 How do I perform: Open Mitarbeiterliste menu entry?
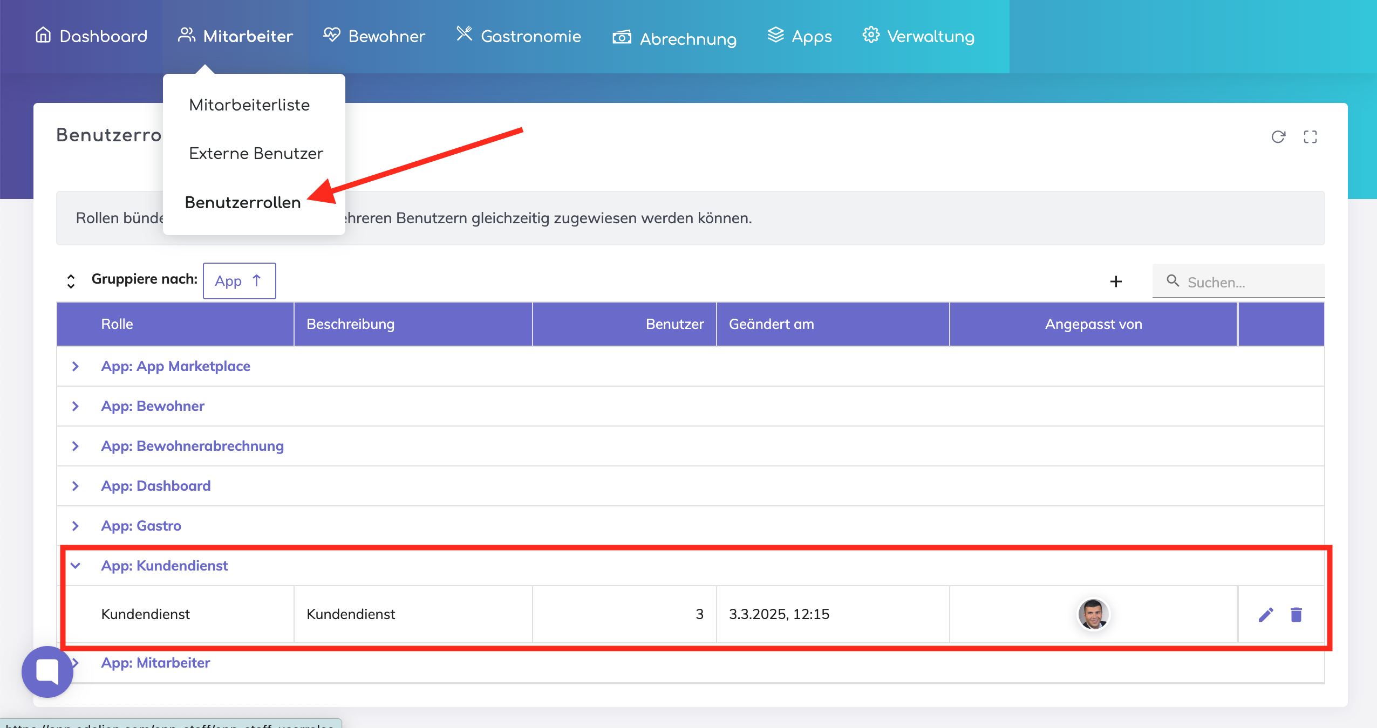point(249,105)
